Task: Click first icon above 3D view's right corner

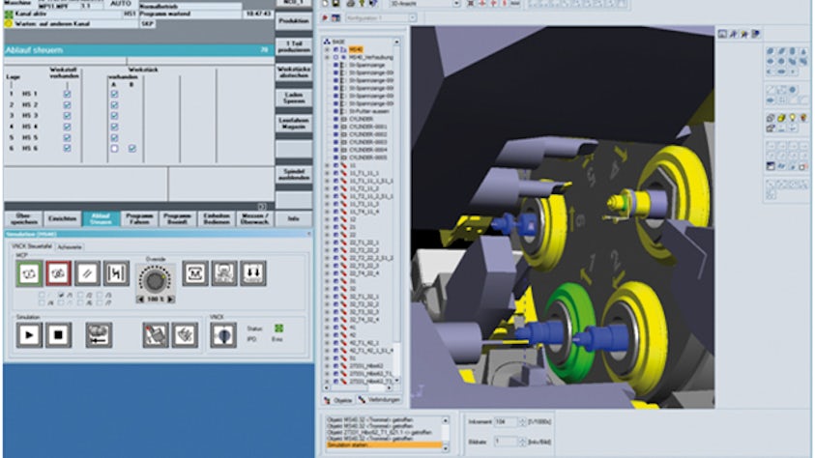Action: tap(722, 34)
